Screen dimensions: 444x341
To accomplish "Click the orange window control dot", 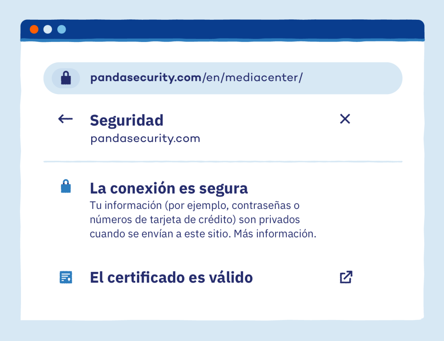I will (x=34, y=29).
